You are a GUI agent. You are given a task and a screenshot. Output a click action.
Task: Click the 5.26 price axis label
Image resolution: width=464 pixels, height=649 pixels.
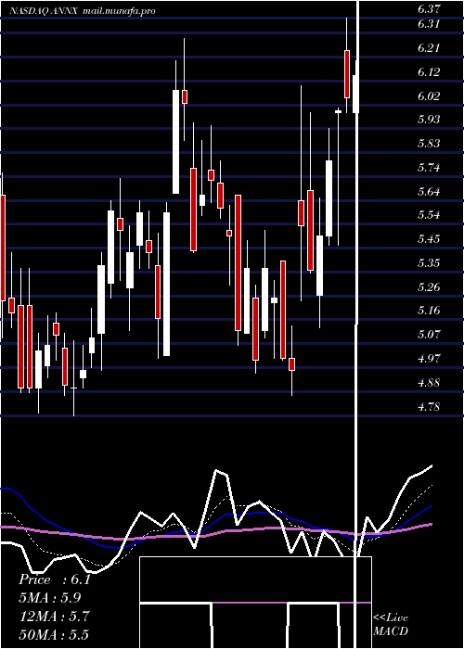(x=429, y=286)
